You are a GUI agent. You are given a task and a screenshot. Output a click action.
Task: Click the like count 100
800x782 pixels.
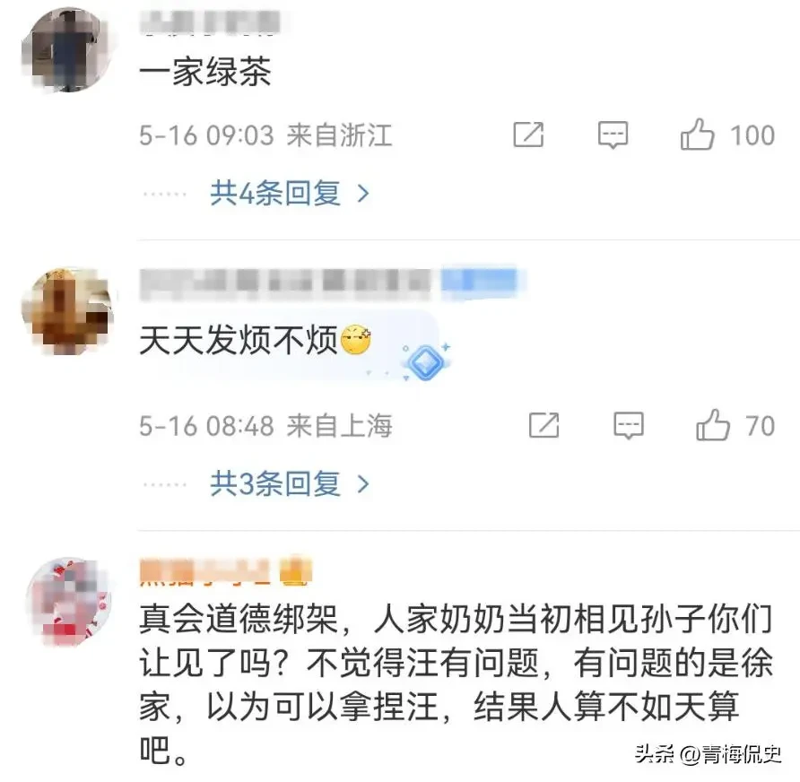point(752,135)
